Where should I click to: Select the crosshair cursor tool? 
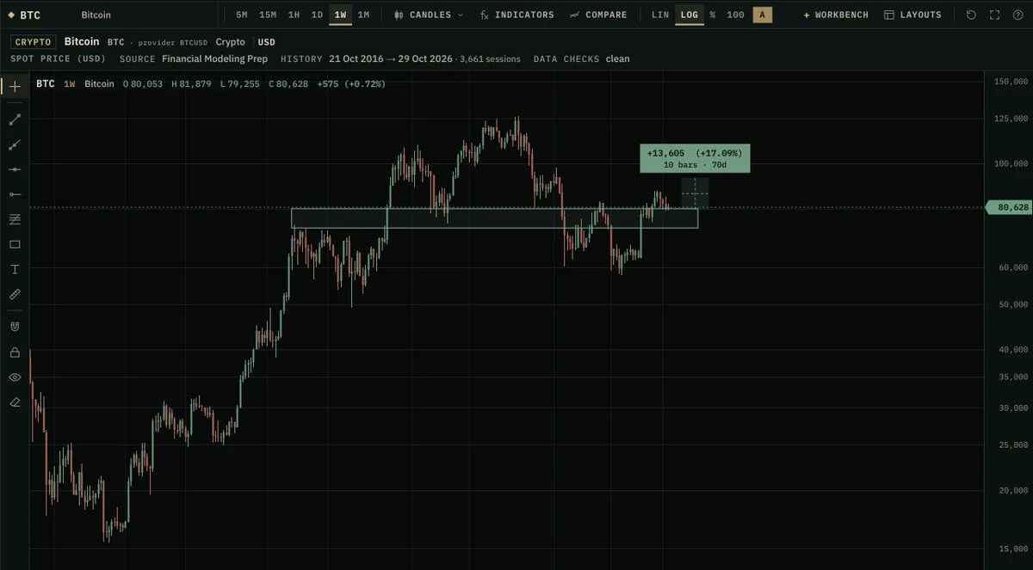tap(15, 86)
